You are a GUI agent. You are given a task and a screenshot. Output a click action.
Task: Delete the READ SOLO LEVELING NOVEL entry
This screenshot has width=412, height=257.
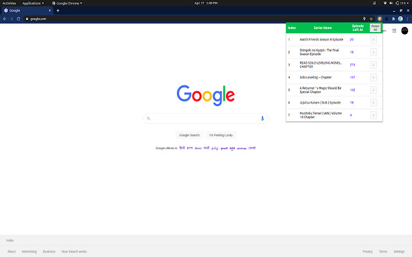point(373,65)
